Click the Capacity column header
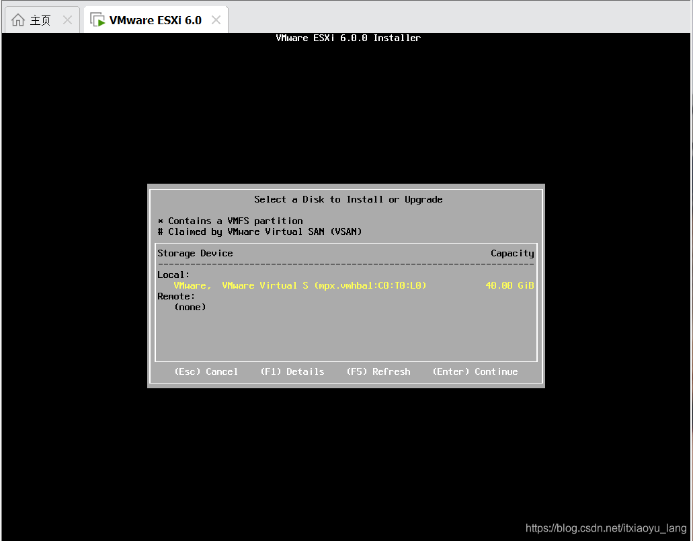 [x=512, y=254]
